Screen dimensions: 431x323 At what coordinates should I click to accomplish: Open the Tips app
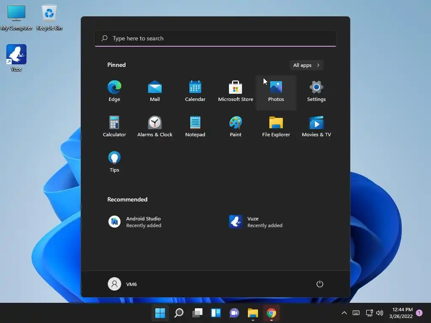[x=114, y=162]
